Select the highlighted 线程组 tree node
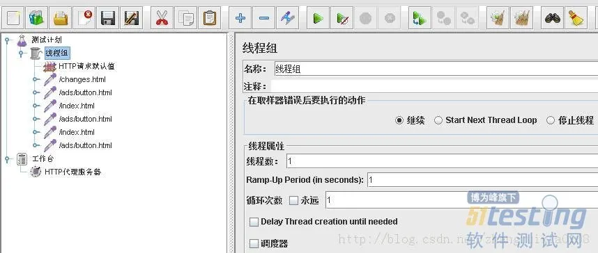Screen dimensions: 598x253 (x=57, y=54)
